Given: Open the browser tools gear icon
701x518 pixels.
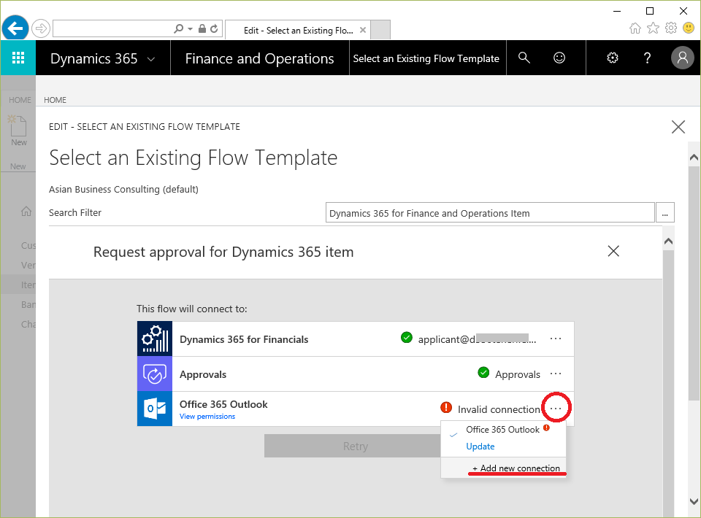Looking at the screenshot, I should pyautogui.click(x=671, y=28).
